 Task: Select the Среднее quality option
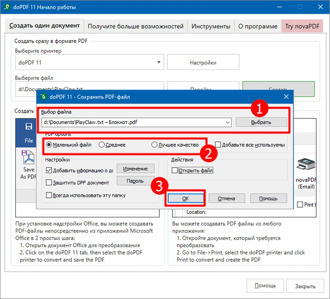tap(102, 145)
